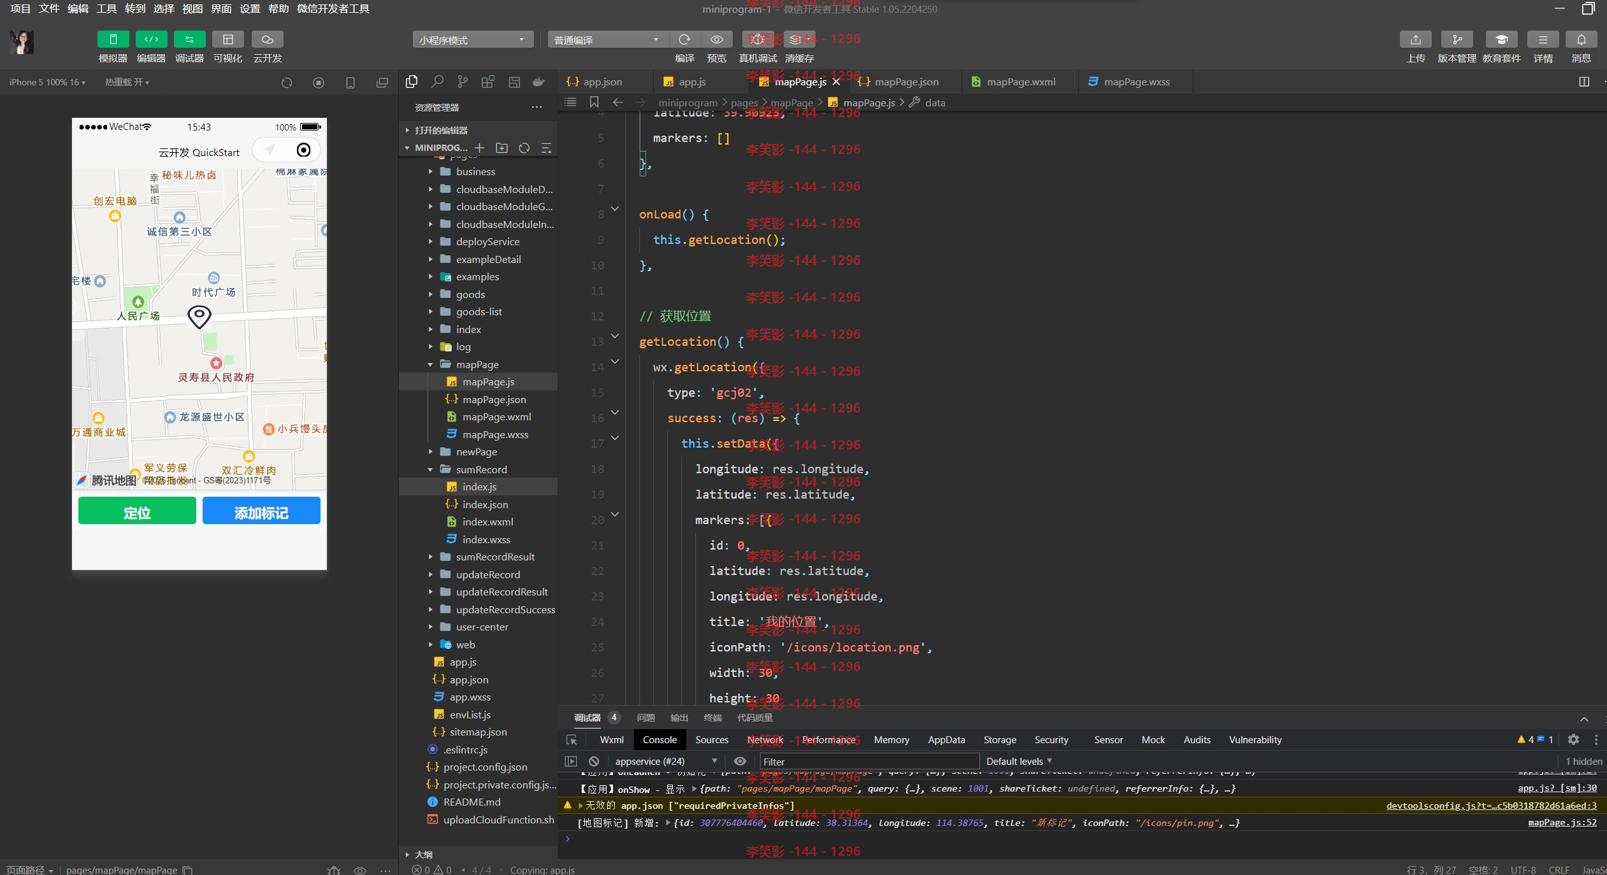This screenshot has width=1607, height=875.
Task: Open the cloud development console
Action: click(x=268, y=39)
